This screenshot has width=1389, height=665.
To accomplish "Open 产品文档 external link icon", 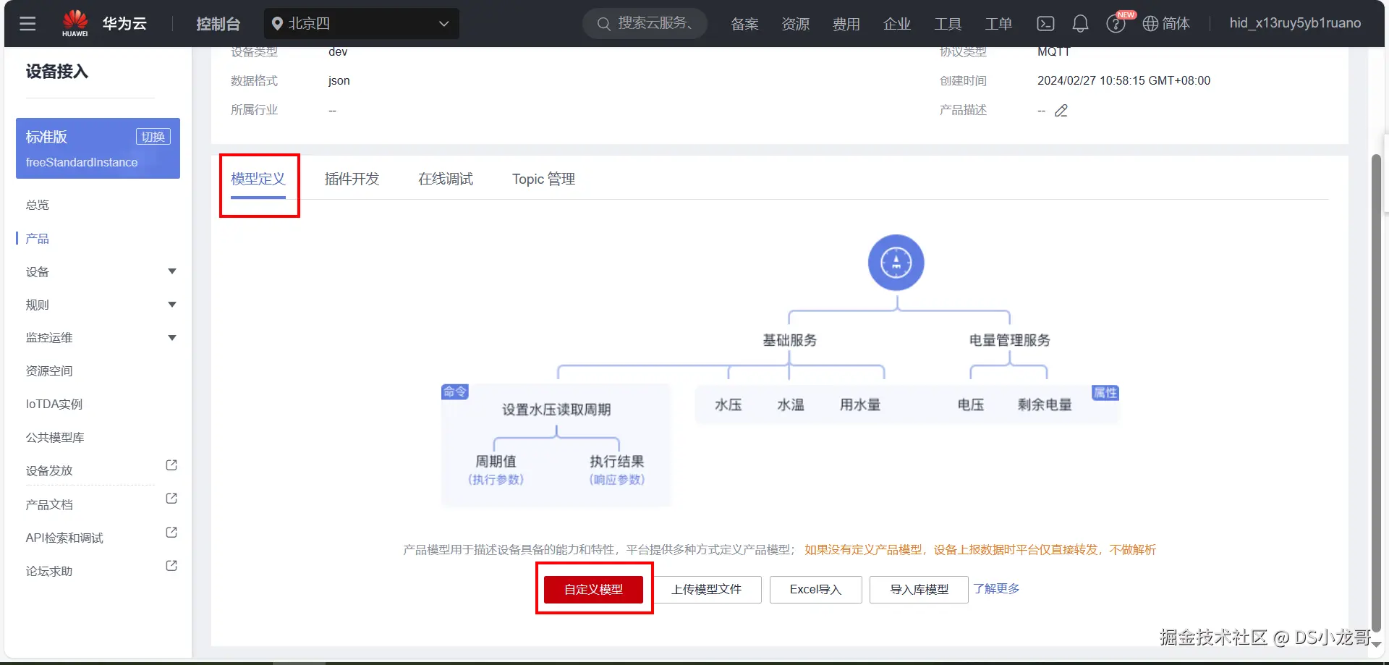I will (171, 499).
